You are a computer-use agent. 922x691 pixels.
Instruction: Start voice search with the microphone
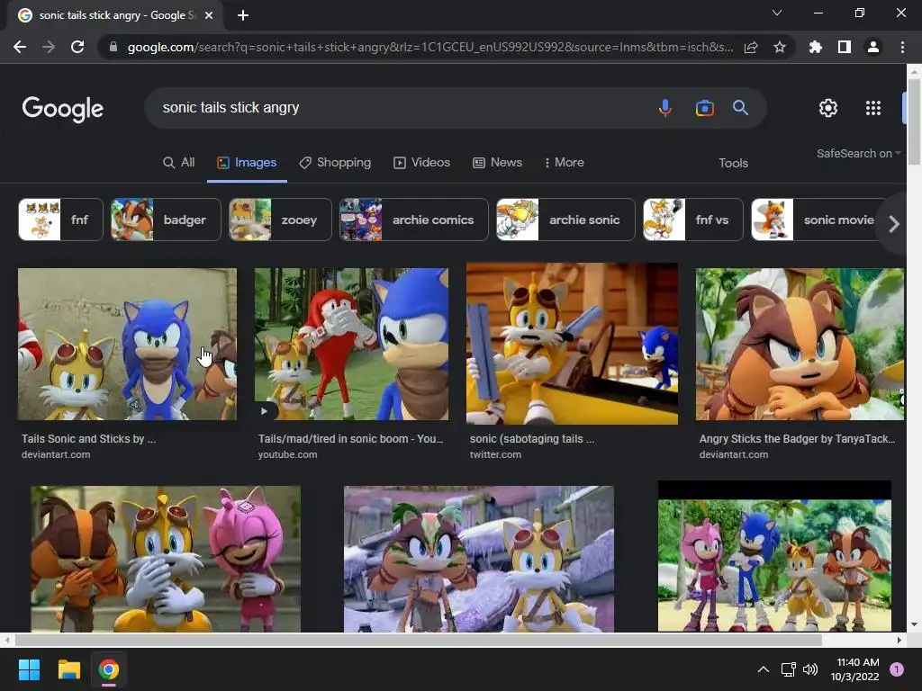[x=665, y=108]
